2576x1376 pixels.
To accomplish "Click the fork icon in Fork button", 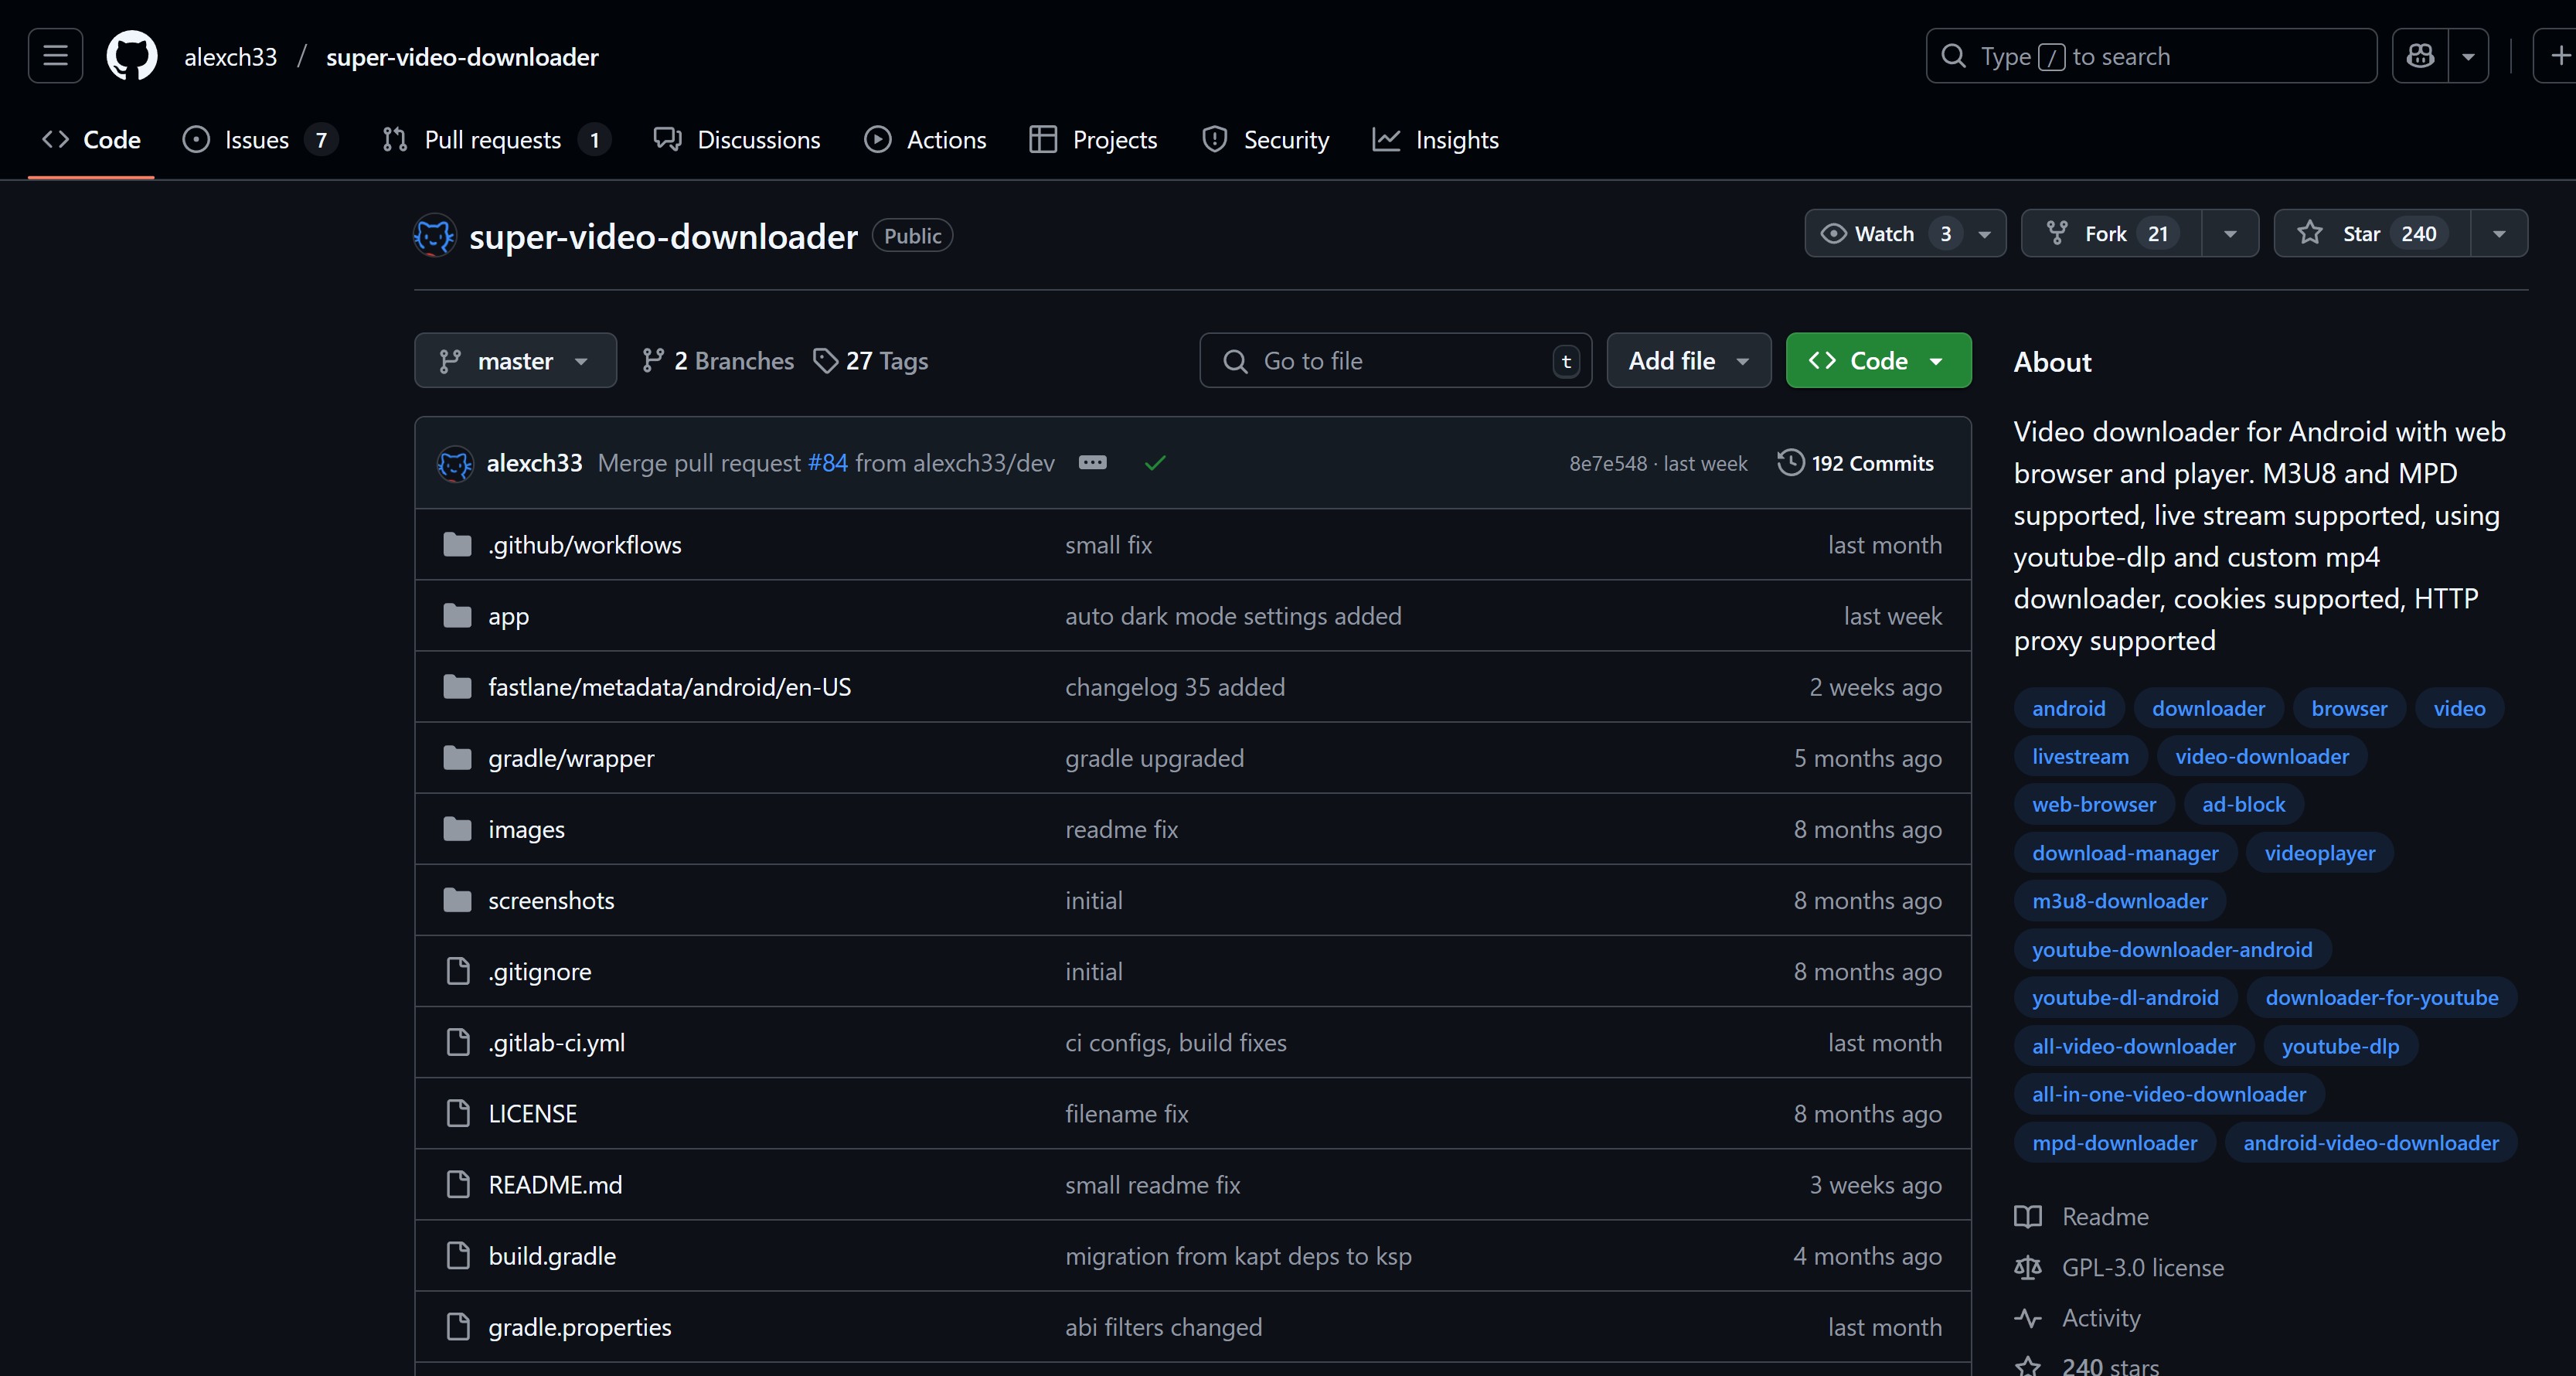I will [x=2057, y=233].
